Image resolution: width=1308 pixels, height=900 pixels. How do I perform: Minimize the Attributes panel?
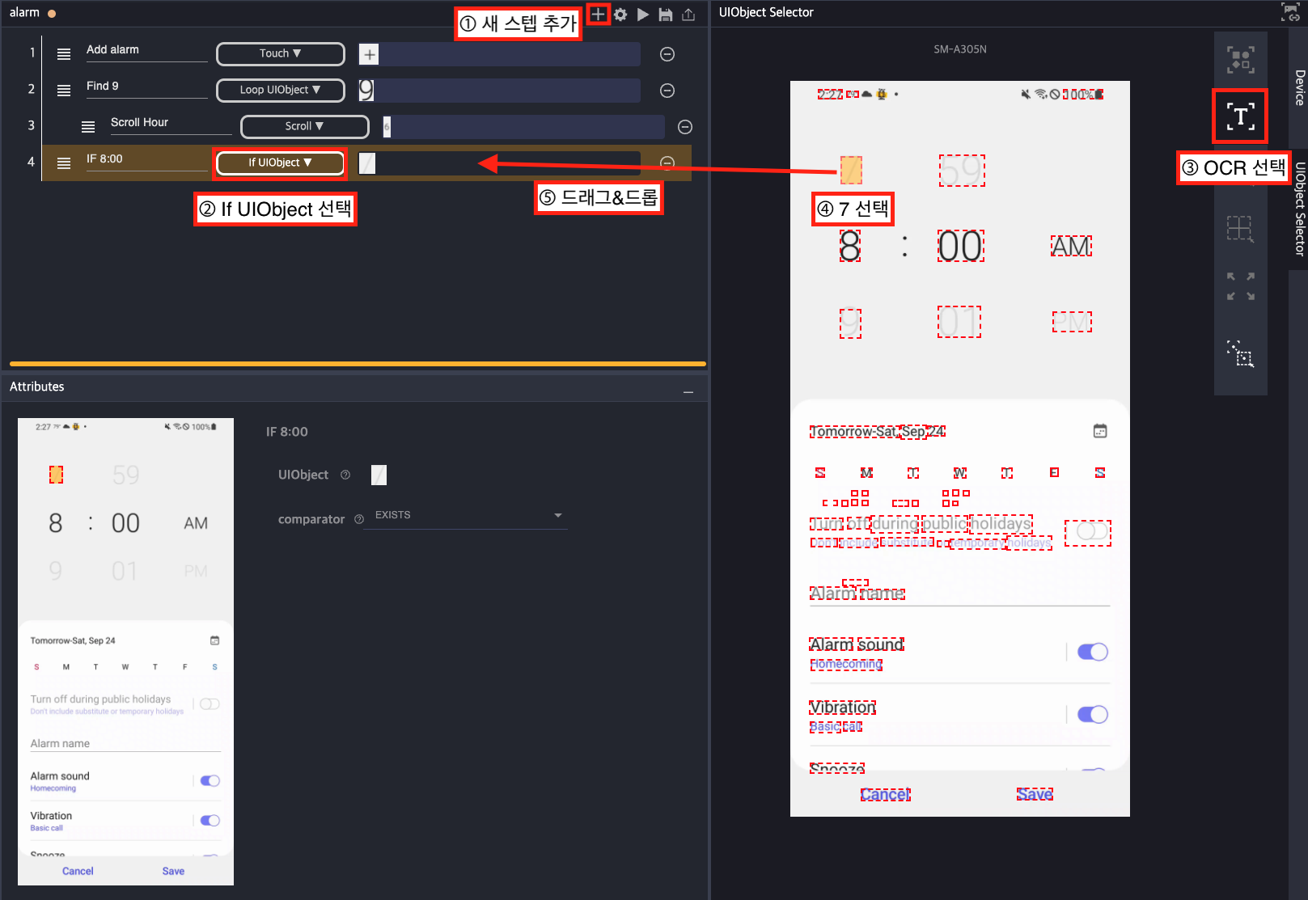pos(688,391)
